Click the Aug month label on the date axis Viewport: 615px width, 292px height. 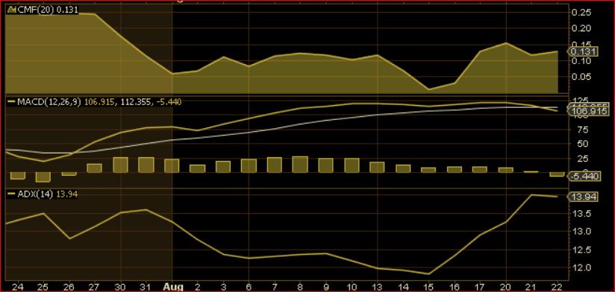(x=173, y=286)
